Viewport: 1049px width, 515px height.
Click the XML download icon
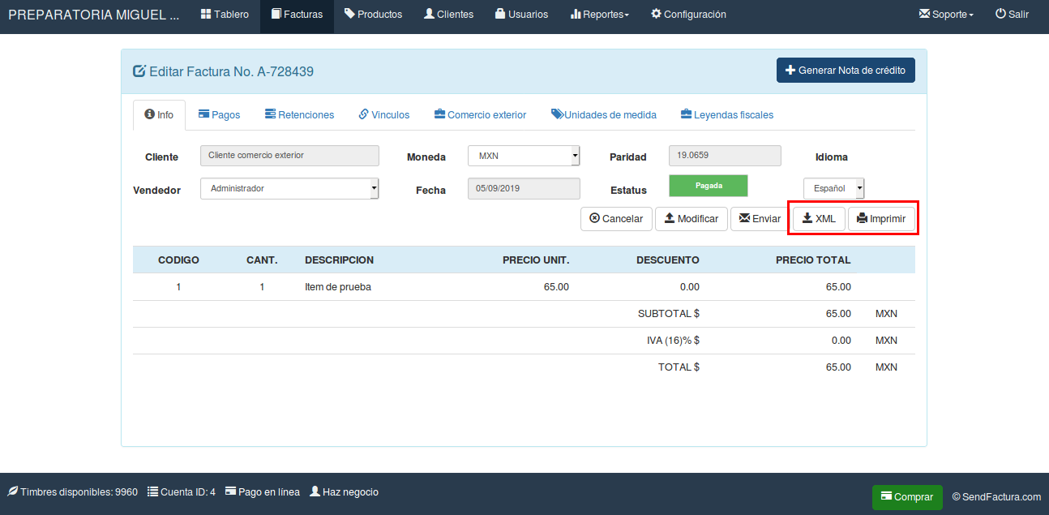[x=807, y=218]
